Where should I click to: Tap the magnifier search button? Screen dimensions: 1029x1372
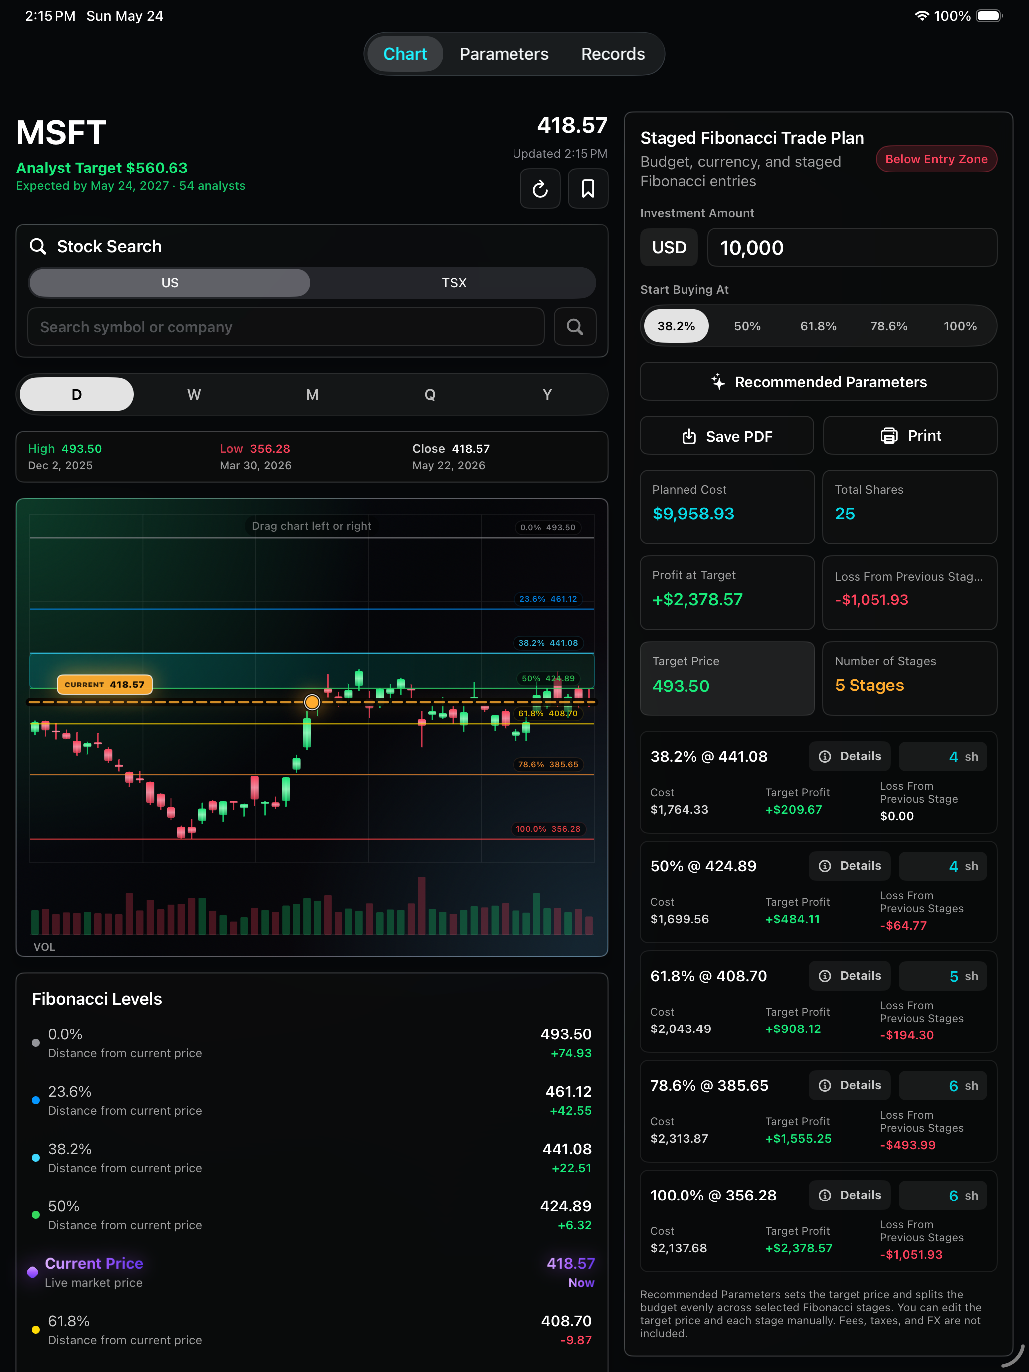point(575,327)
